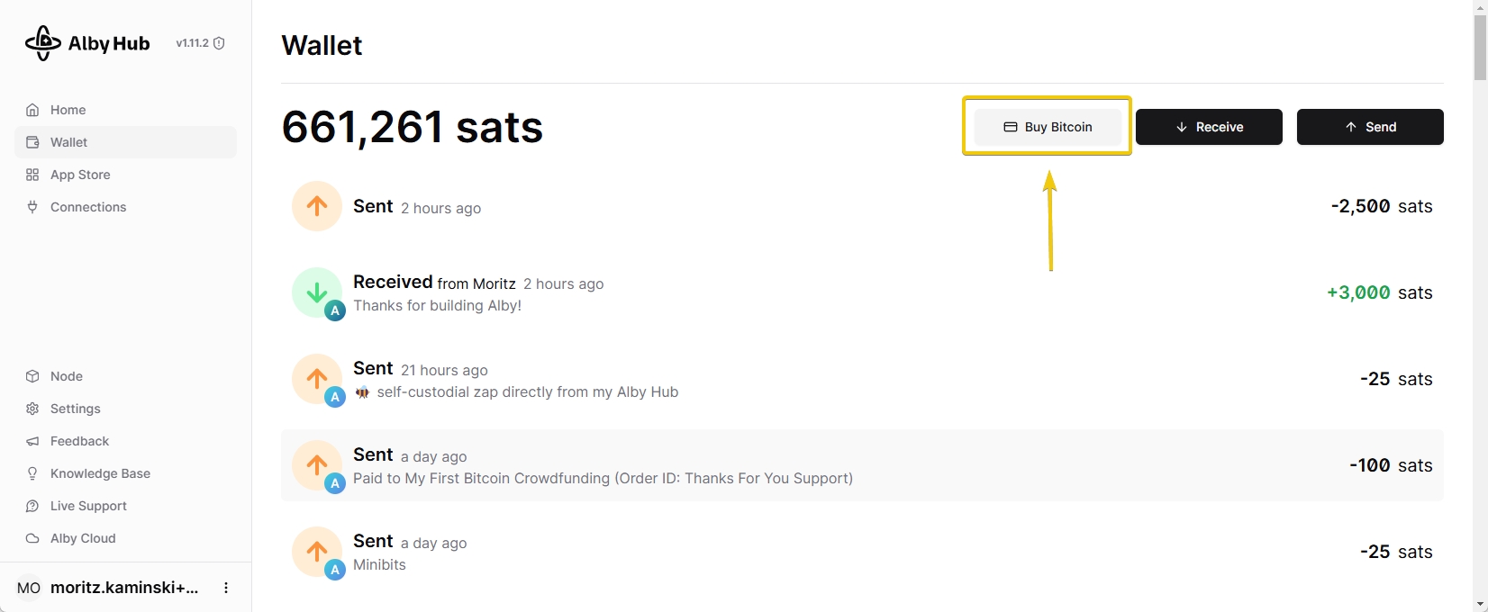
Task: Go to App Store in sidebar
Action: click(x=80, y=175)
